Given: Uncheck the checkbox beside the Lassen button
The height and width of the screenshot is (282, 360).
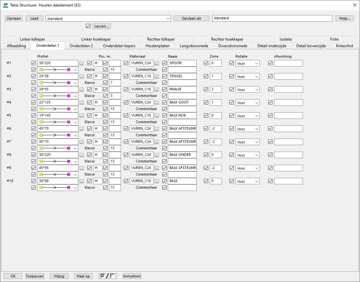Looking at the screenshot, I should (88, 26).
